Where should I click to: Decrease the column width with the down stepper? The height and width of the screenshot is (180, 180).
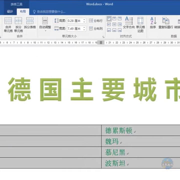pos(84,30)
